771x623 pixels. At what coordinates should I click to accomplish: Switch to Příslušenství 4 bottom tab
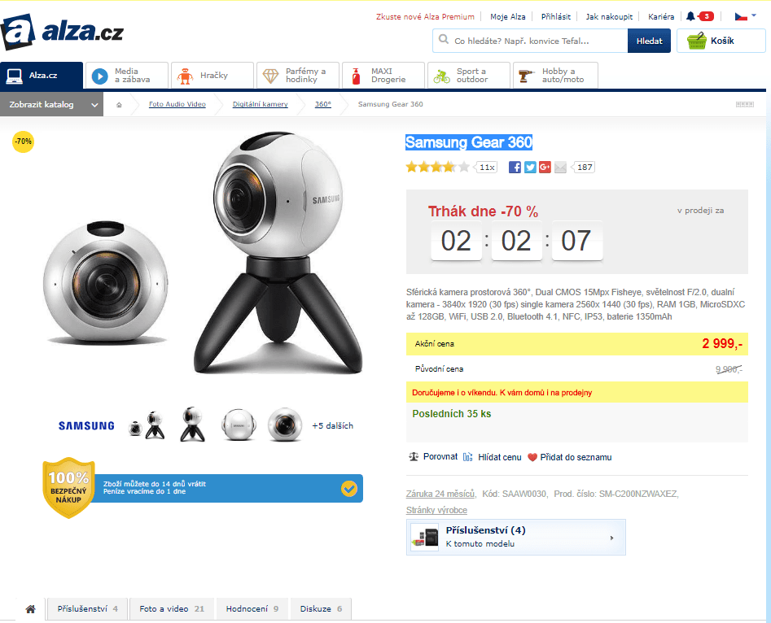coord(88,608)
